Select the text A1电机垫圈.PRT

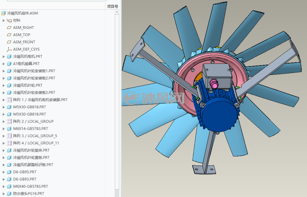coord(26,64)
